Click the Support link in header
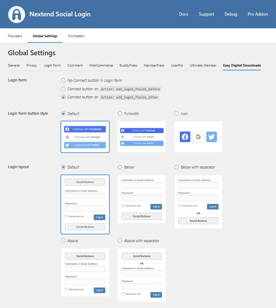Viewport: 276px width, 308px height. click(206, 14)
